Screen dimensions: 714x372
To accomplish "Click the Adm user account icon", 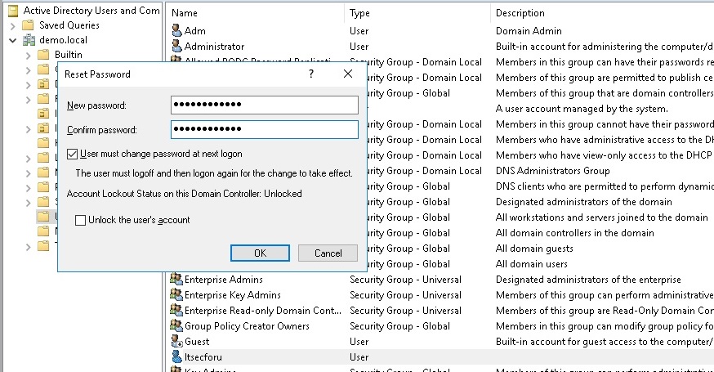I will pos(176,31).
